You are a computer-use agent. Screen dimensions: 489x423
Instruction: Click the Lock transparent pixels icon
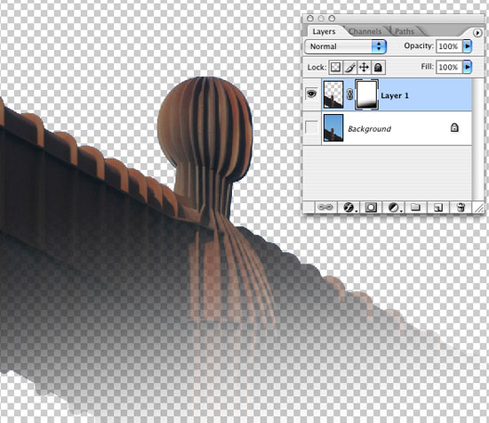(335, 67)
